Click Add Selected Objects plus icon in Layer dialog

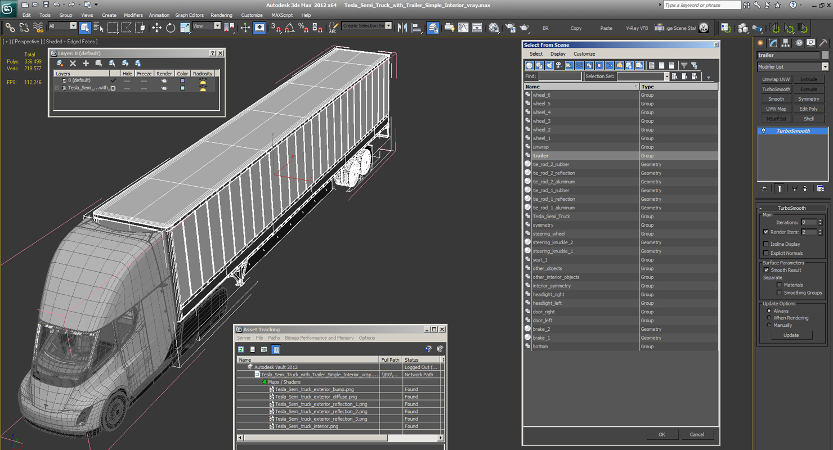86,64
